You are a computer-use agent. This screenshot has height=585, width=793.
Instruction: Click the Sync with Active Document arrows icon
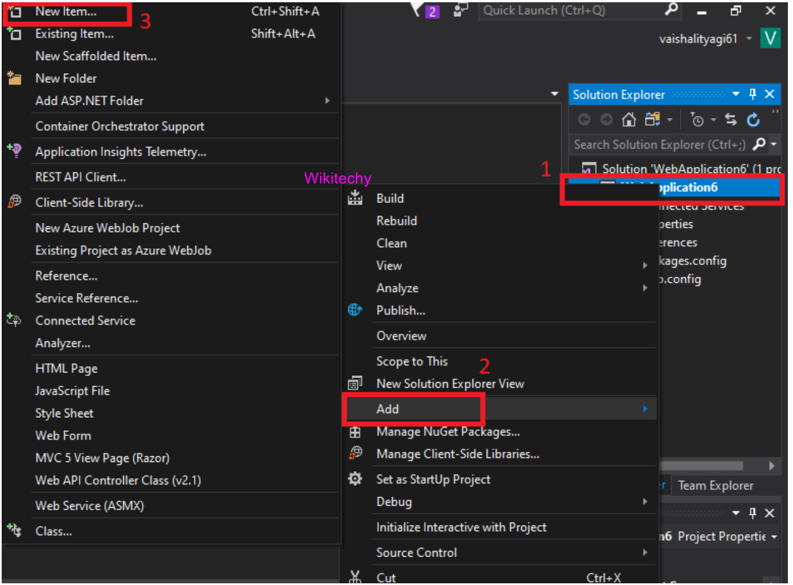[731, 120]
